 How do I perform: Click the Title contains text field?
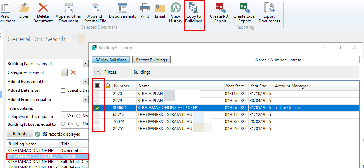[75, 108]
